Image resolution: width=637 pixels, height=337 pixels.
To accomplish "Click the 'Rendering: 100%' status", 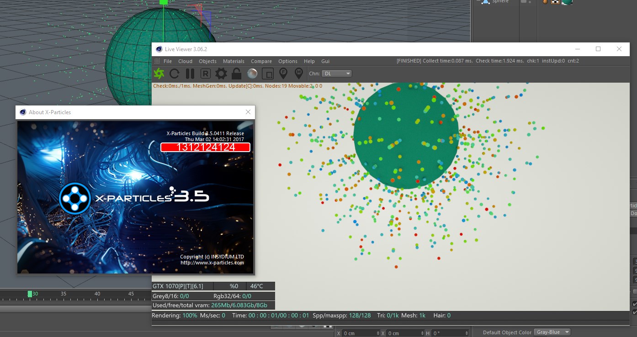I will [x=175, y=316].
